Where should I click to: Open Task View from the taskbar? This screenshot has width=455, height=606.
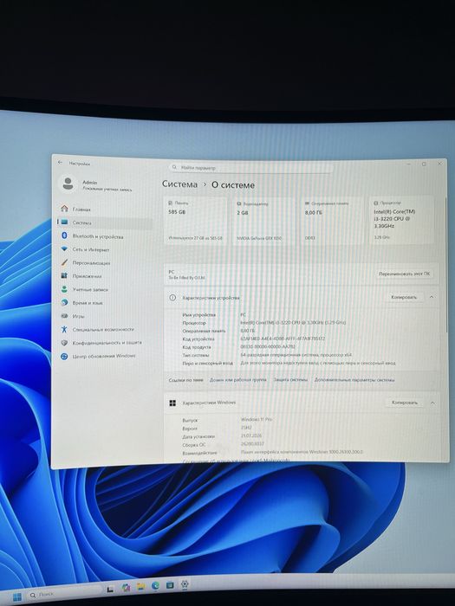[x=110, y=590]
